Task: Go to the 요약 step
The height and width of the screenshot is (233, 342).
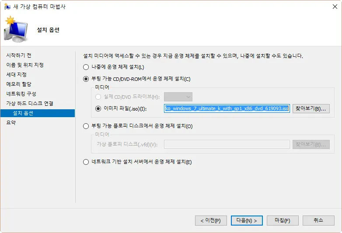Action: coord(11,122)
